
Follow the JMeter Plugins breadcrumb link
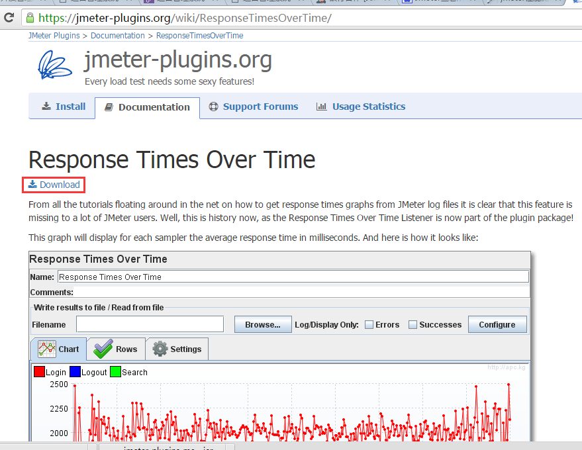(54, 36)
